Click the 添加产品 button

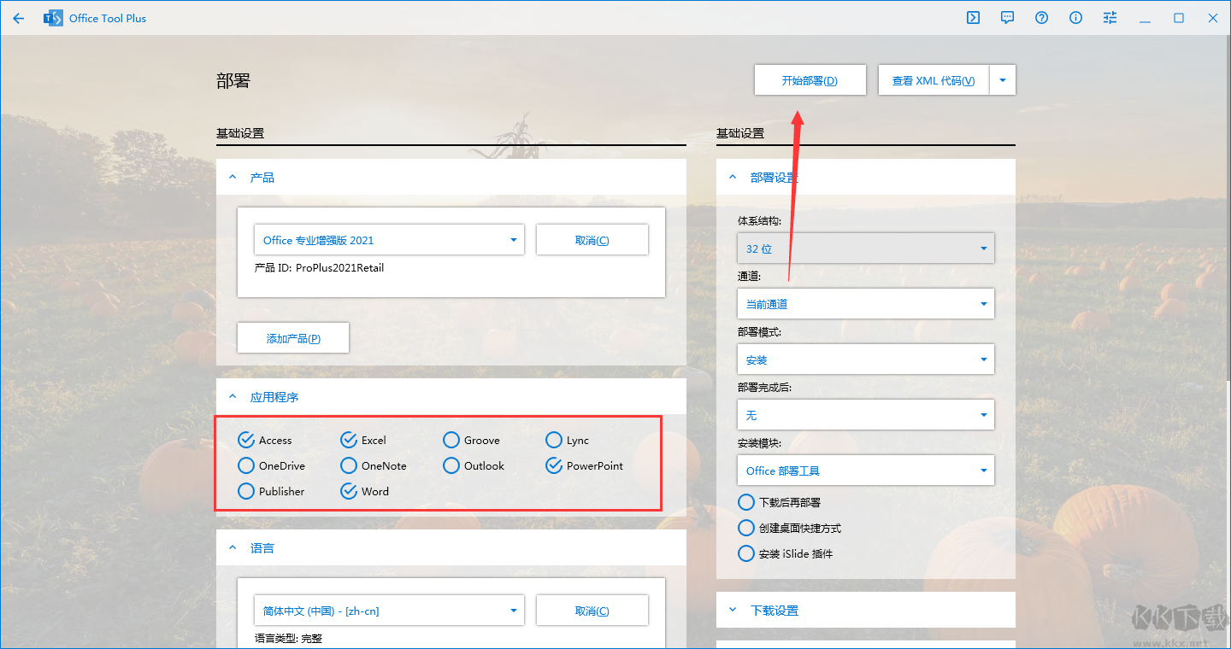[x=292, y=337]
